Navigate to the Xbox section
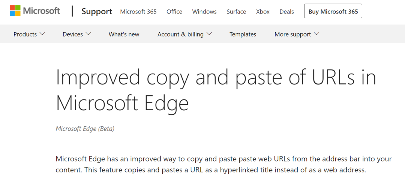The image size is (405, 185). coord(262,12)
